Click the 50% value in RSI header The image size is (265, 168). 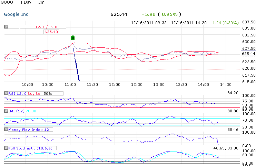coord(48,93)
